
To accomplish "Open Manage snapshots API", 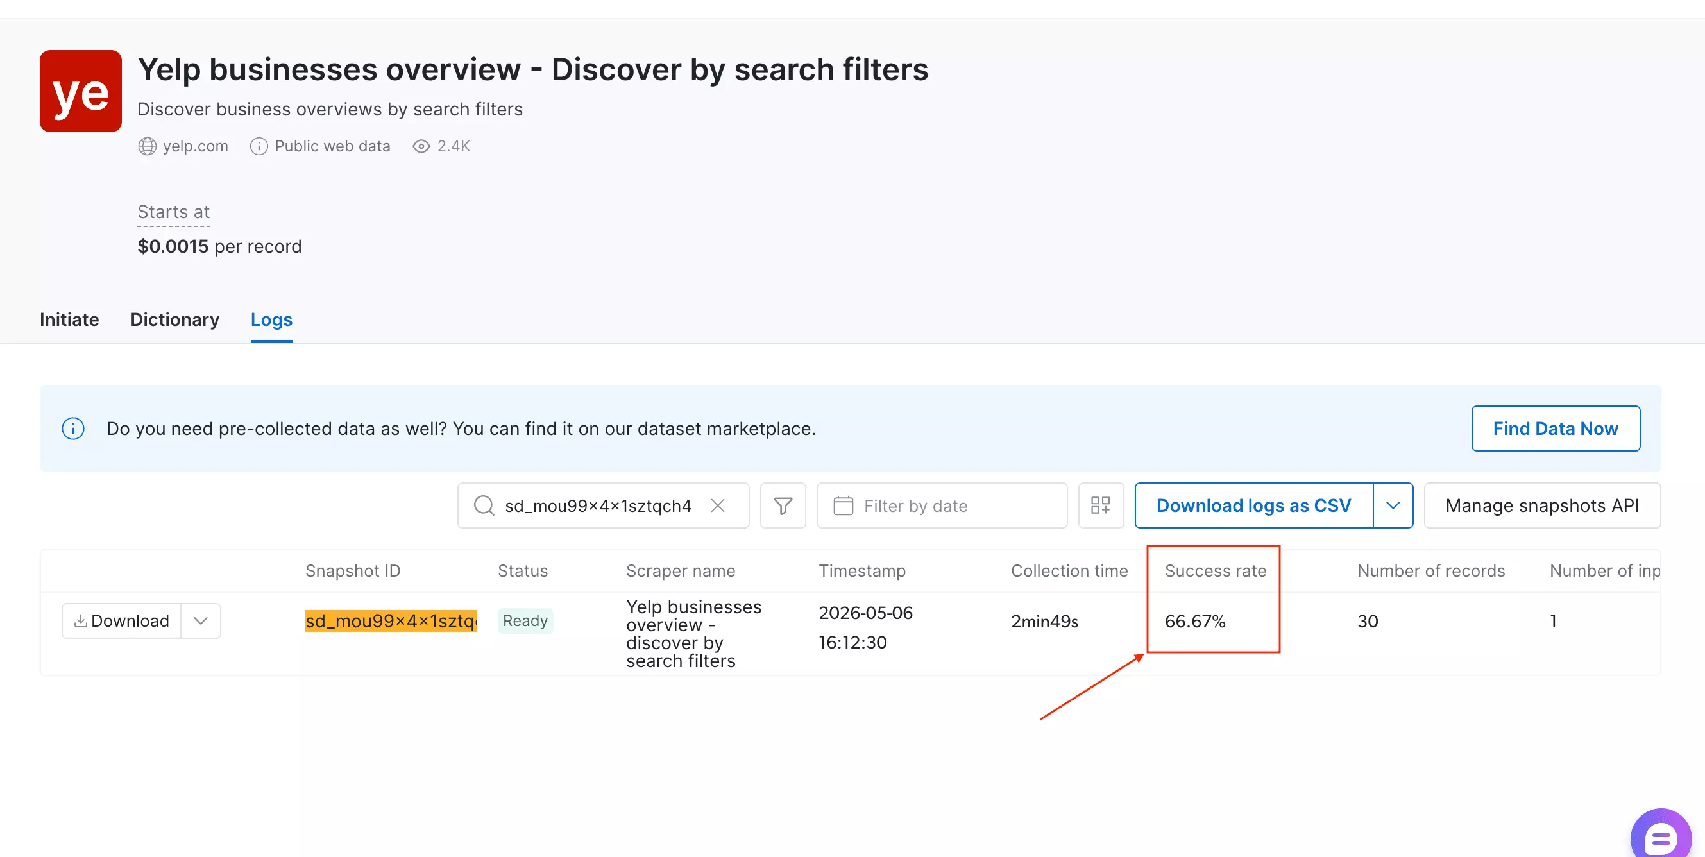I will click(x=1542, y=505).
